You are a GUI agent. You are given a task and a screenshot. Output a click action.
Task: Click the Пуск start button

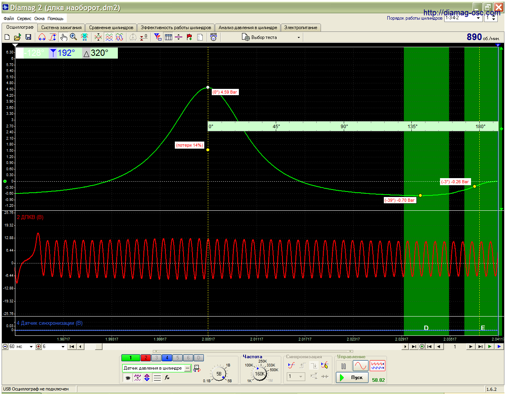(x=352, y=377)
